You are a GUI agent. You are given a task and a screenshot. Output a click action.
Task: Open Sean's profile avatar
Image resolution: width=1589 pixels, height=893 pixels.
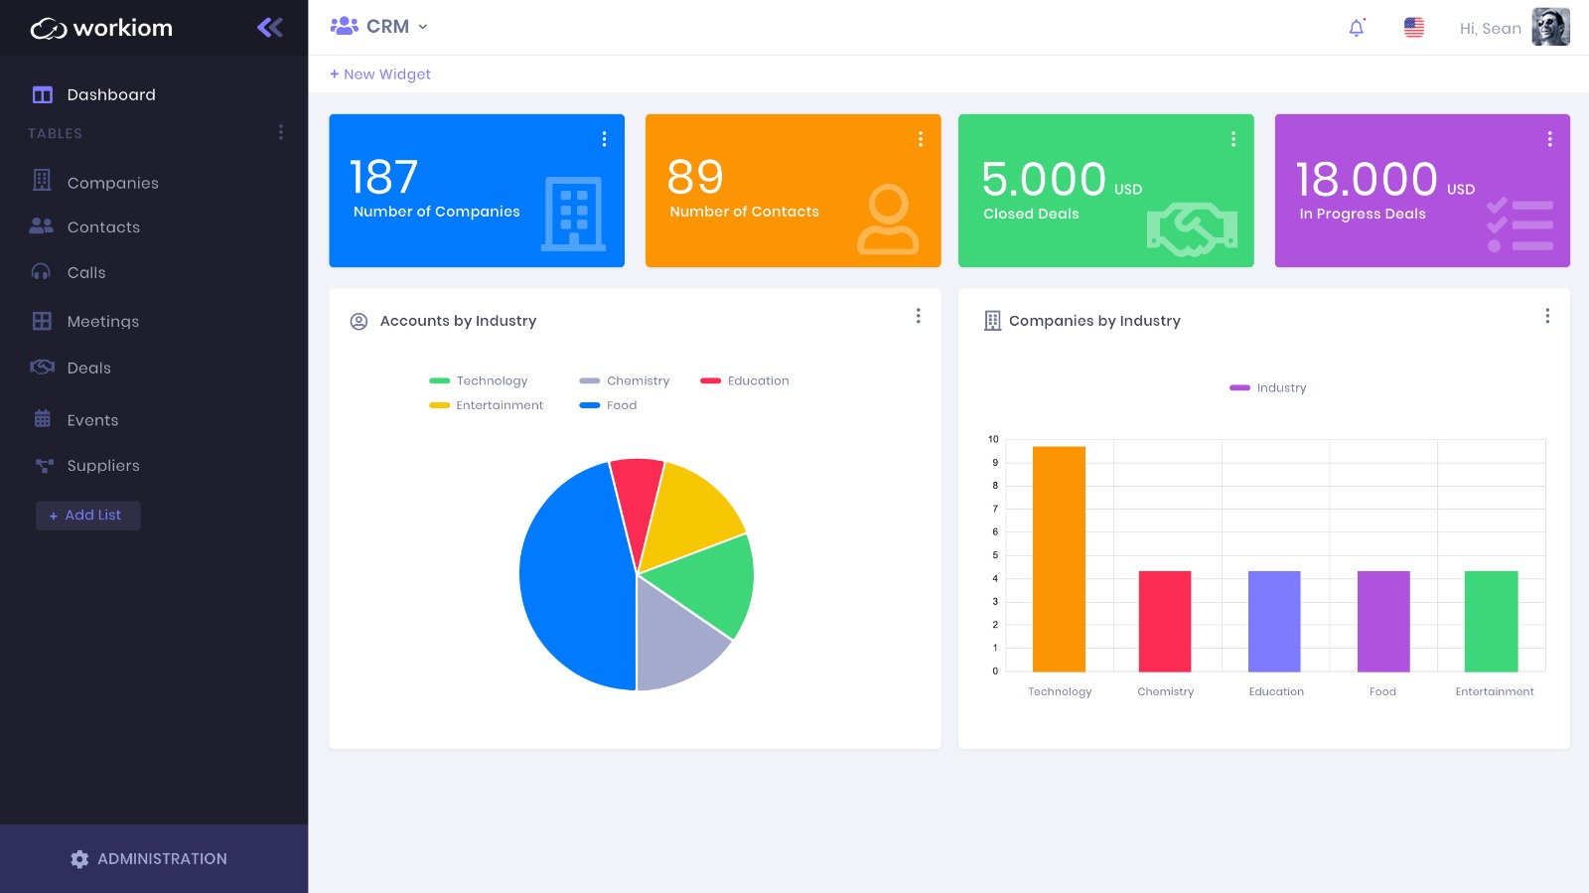pos(1550,27)
